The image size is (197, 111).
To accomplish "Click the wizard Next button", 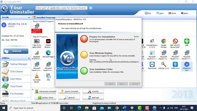I will [x=123, y=84].
